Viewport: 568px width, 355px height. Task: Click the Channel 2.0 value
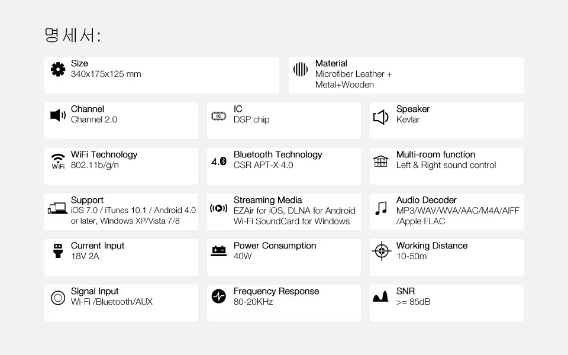pyautogui.click(x=94, y=120)
